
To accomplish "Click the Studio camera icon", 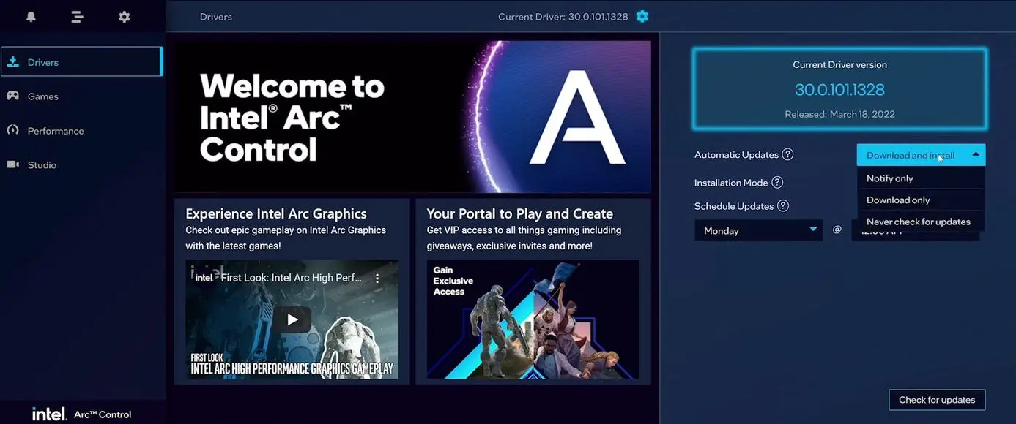I will click(13, 164).
